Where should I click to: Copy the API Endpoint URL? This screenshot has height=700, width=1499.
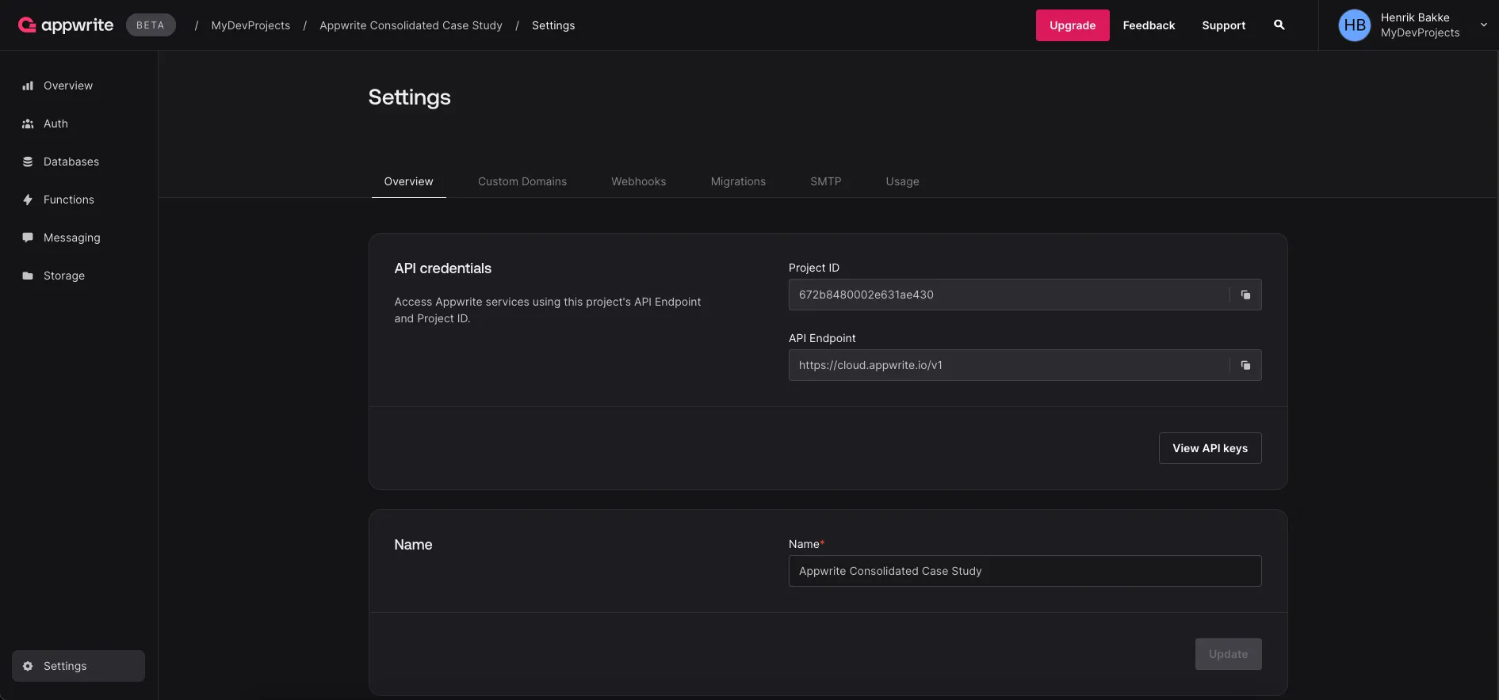(x=1245, y=365)
